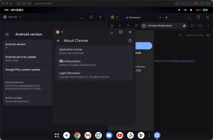Open Google Play system update row
213x140 pixels.
click(28, 71)
